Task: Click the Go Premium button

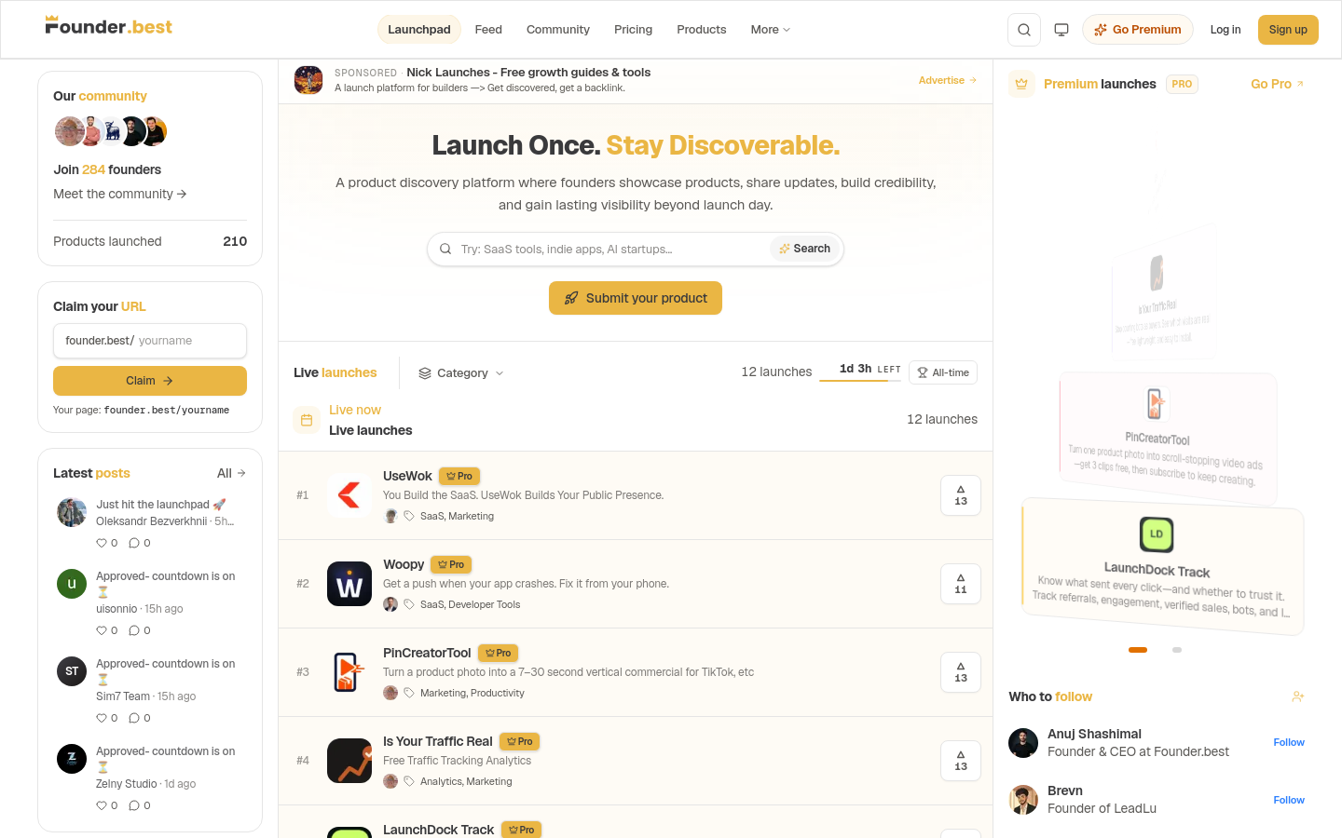Action: (x=1138, y=30)
